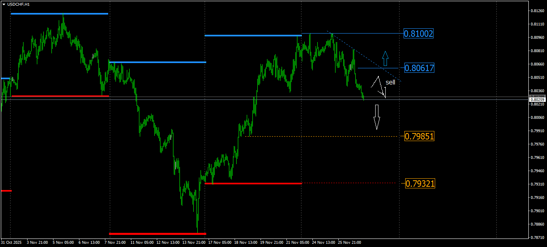547x247 pixels.
Task: Select the dashed blue descending trendline
Action: [x=365, y=57]
